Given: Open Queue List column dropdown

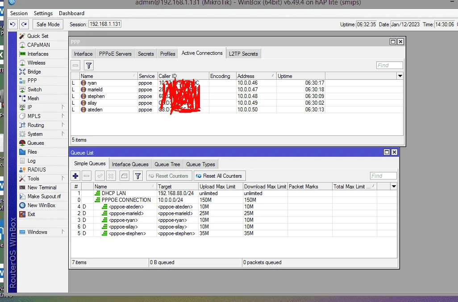Looking at the screenshot, I should (x=394, y=187).
